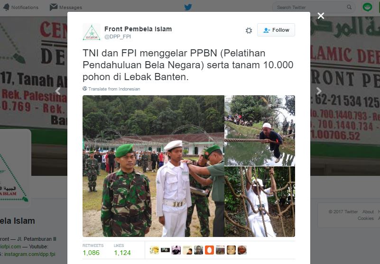
Task: Go to next tweet arrow
Action: coord(319,91)
